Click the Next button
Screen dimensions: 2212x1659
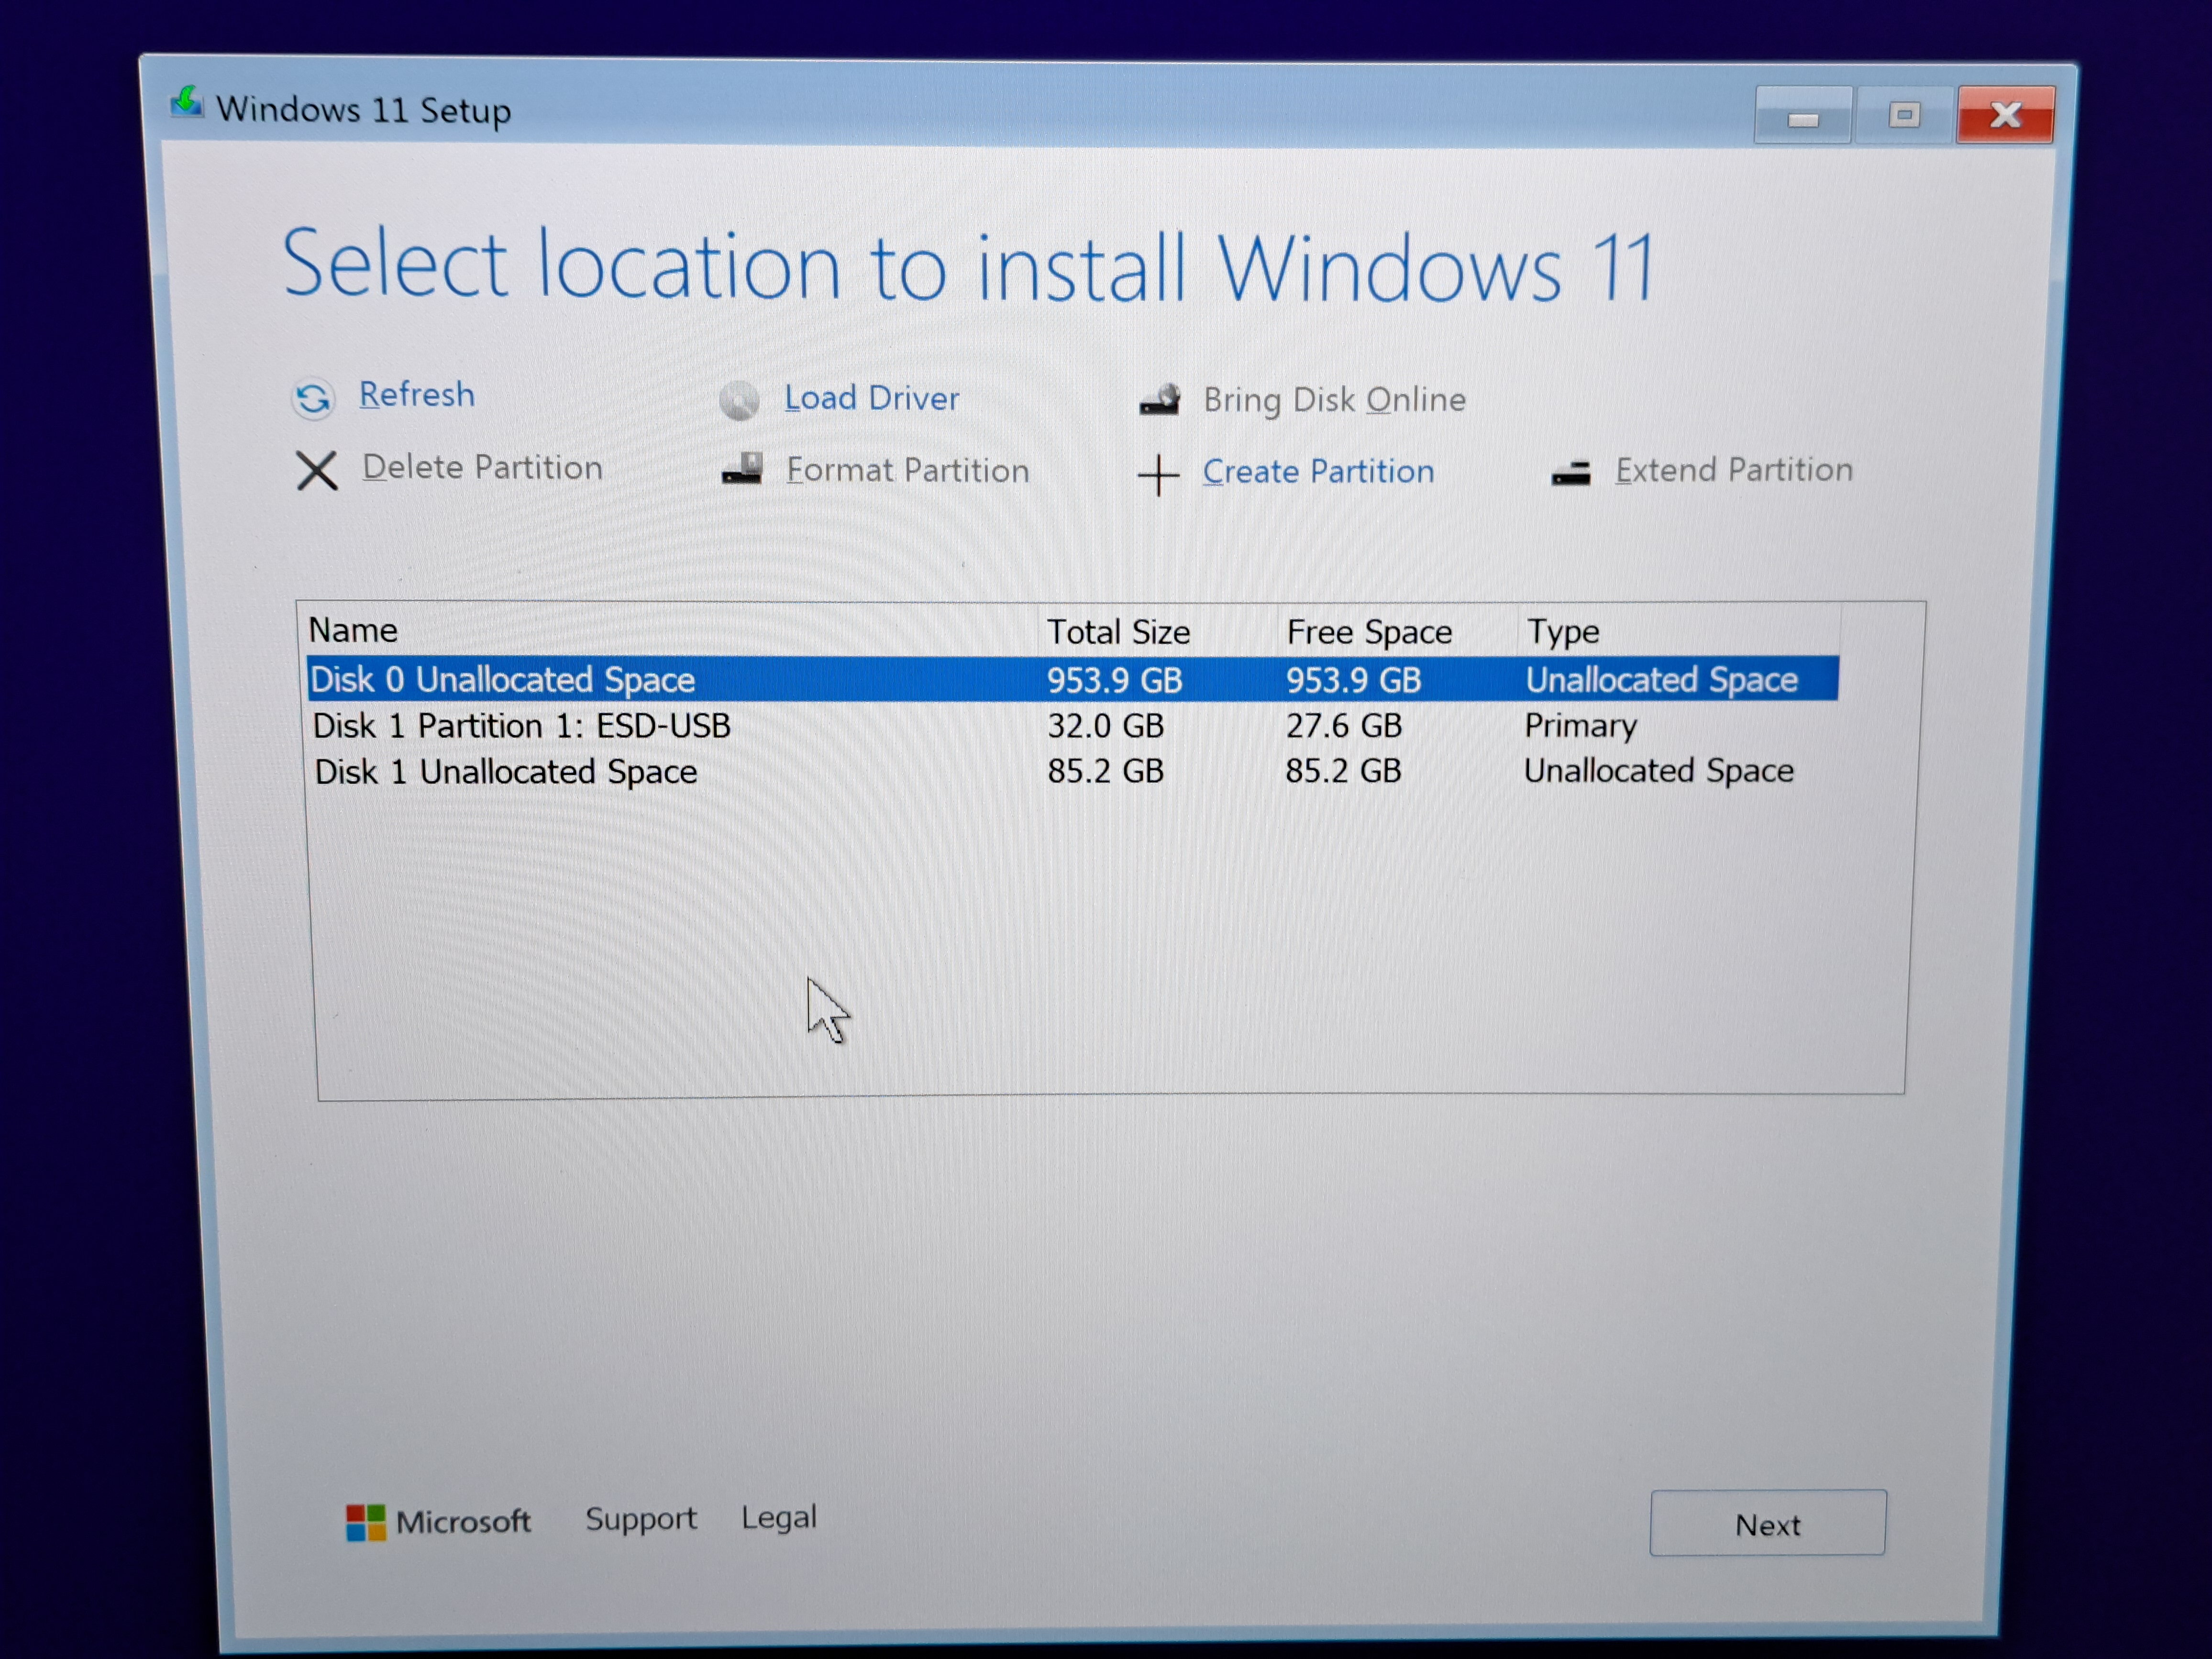tap(1768, 1524)
